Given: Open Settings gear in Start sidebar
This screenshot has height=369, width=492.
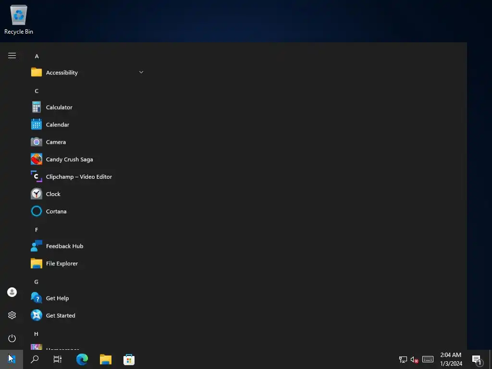Looking at the screenshot, I should (12, 315).
